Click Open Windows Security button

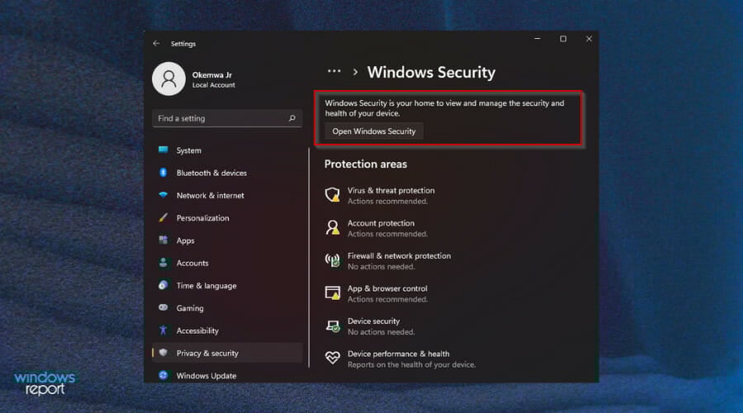click(374, 131)
